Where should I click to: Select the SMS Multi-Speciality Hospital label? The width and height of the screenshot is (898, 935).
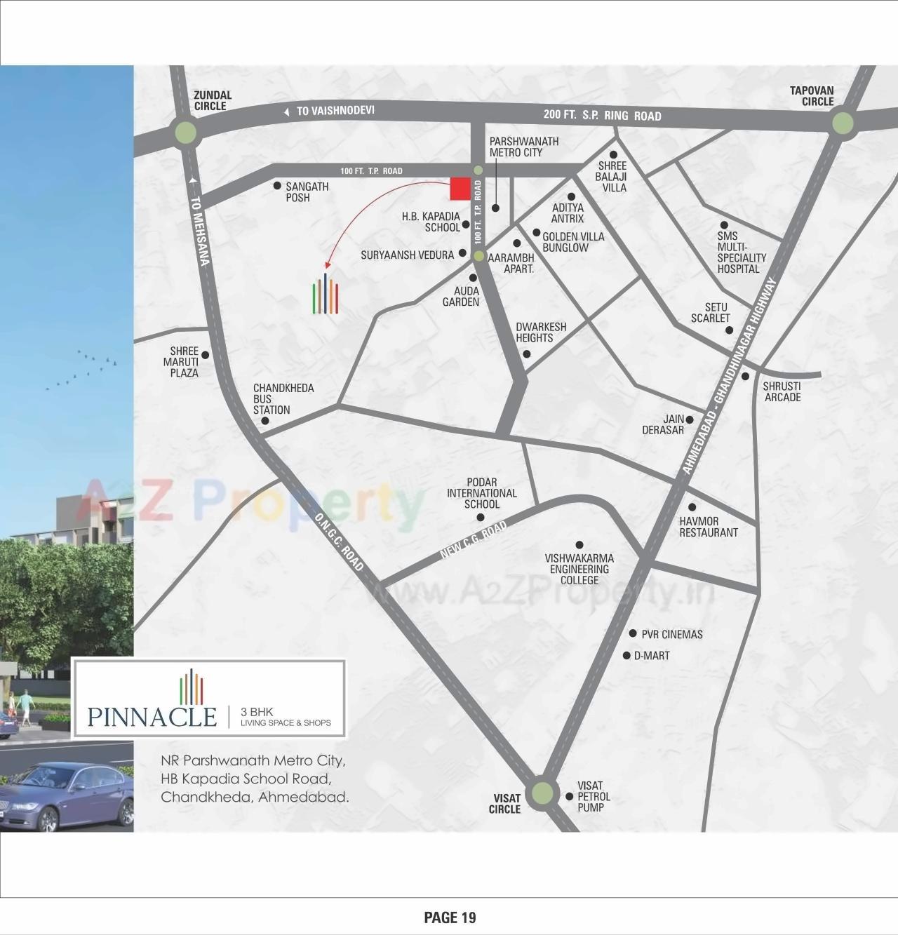742,253
